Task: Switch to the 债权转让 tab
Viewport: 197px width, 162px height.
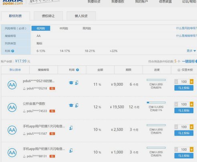Action: [48, 16]
